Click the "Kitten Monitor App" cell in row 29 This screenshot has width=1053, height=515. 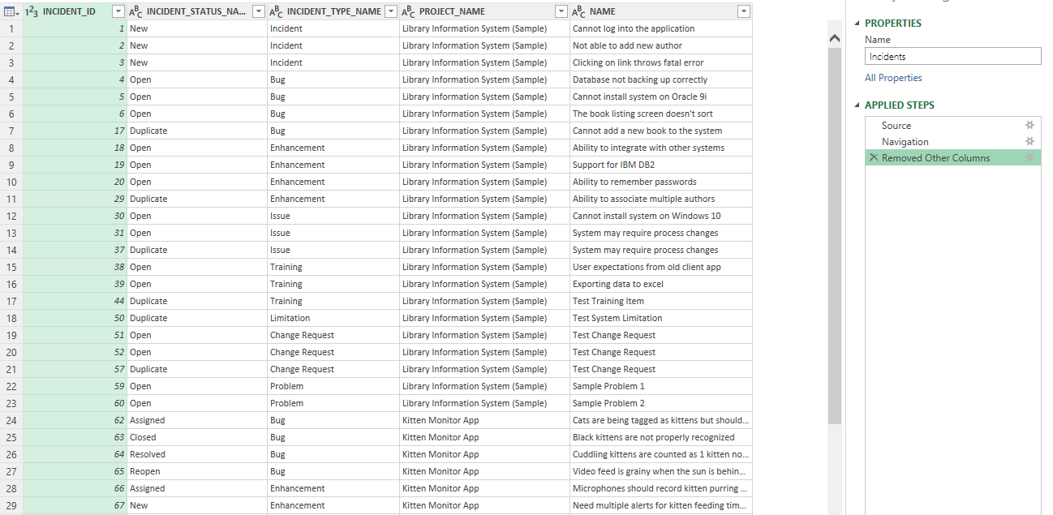[484, 505]
